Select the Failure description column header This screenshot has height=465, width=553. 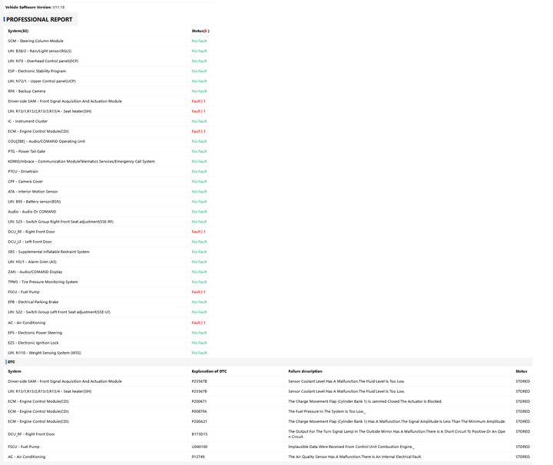tap(305, 371)
